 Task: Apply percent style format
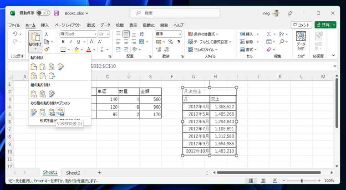[171, 42]
